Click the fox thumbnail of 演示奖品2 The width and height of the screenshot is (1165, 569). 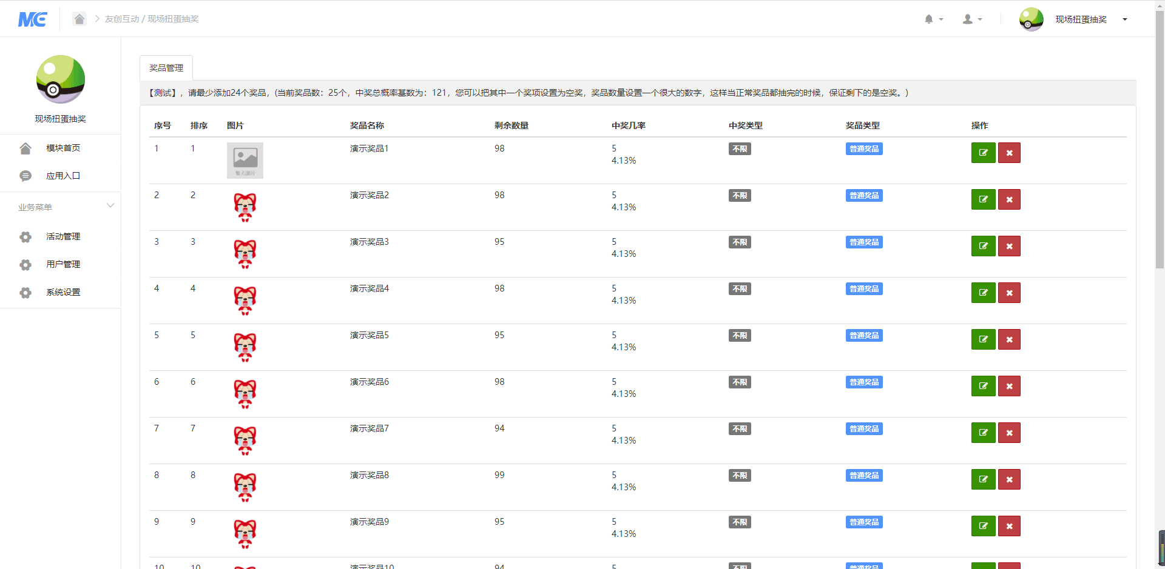pyautogui.click(x=245, y=207)
